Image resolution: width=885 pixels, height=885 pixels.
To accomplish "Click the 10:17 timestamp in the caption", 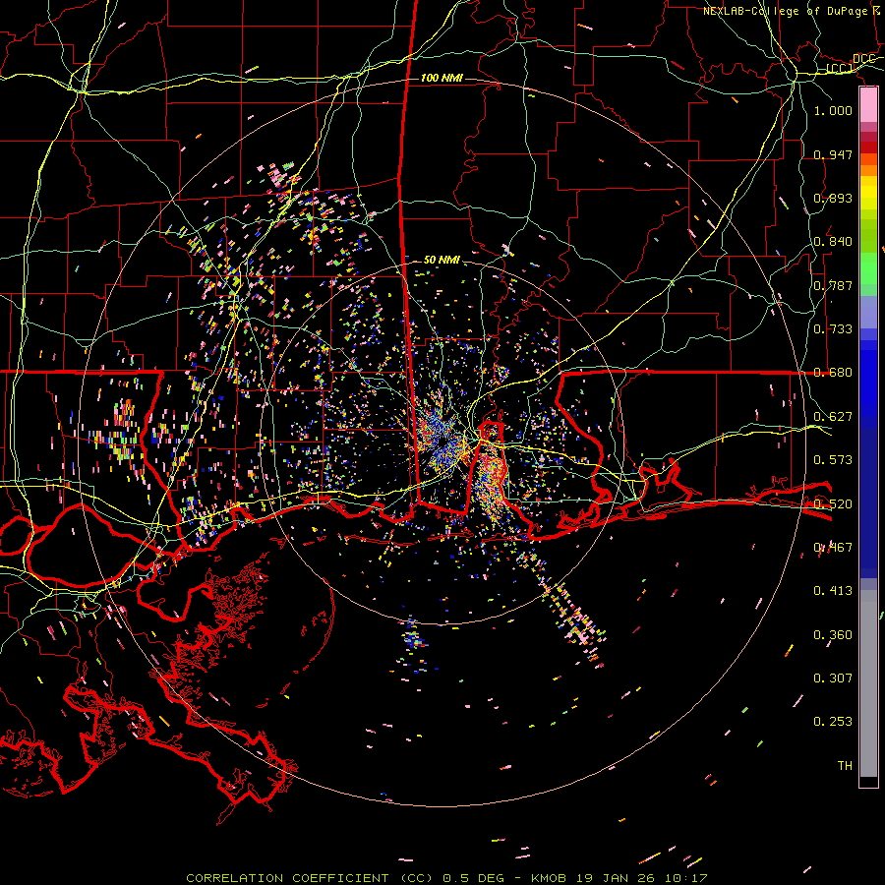I will (x=685, y=878).
